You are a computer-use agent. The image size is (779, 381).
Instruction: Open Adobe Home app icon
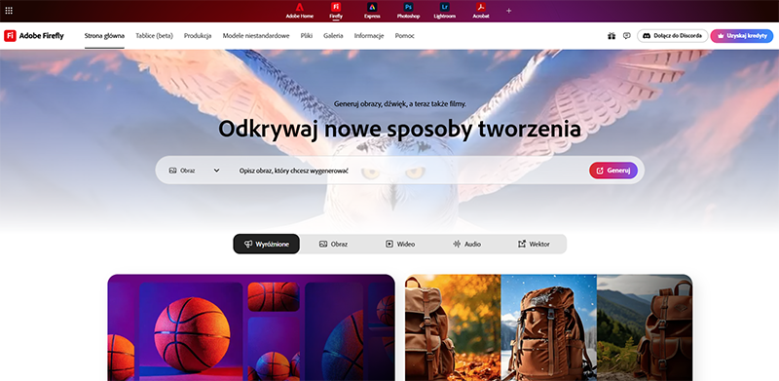300,11
